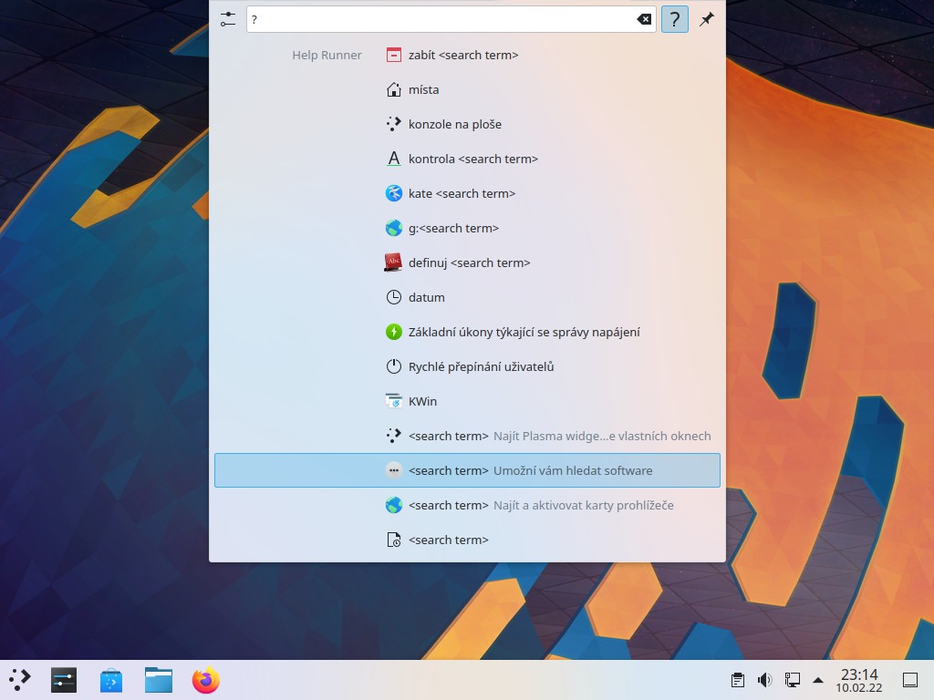This screenshot has height=700, width=934.
Task: Pin the KRunner window open
Action: pos(707,19)
